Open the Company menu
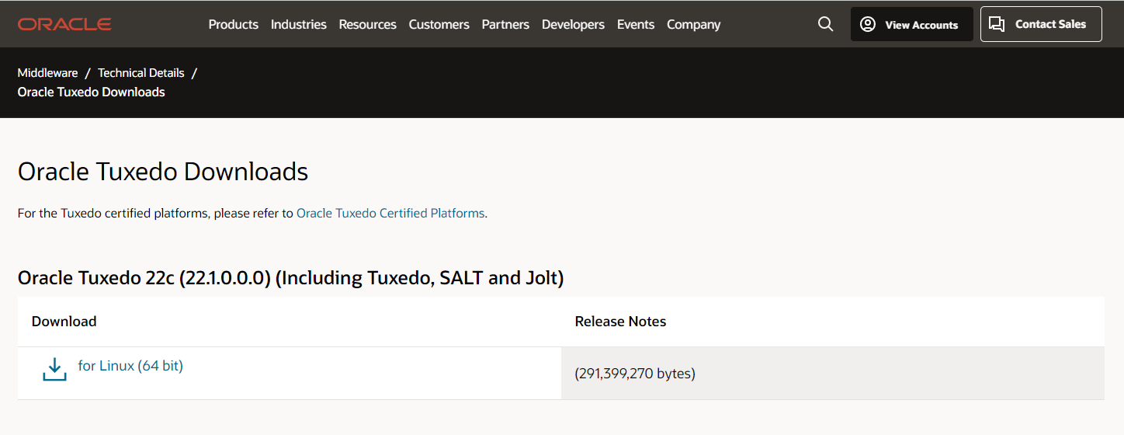 694,24
